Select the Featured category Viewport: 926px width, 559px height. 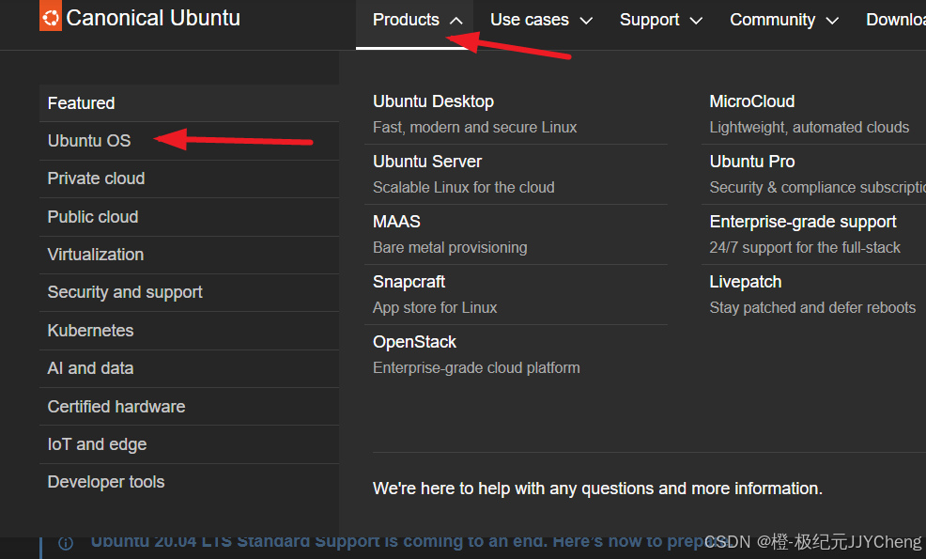pyautogui.click(x=189, y=102)
